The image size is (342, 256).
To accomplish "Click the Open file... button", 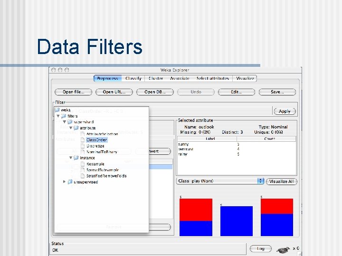I will coord(73,92).
